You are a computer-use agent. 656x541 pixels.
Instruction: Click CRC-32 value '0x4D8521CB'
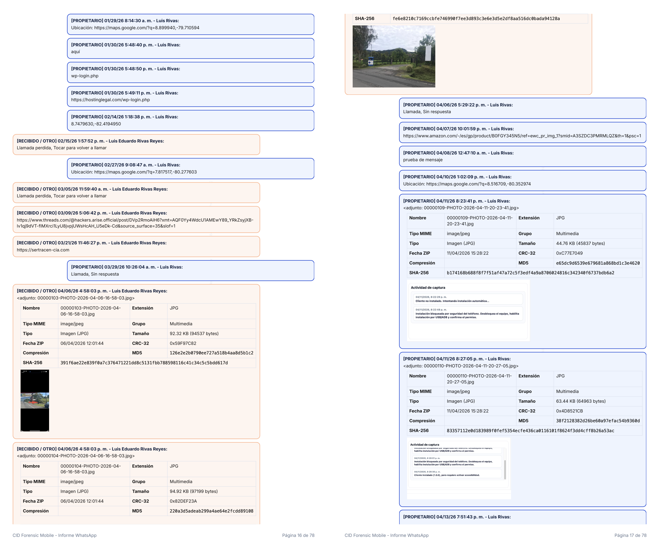(x=569, y=411)
